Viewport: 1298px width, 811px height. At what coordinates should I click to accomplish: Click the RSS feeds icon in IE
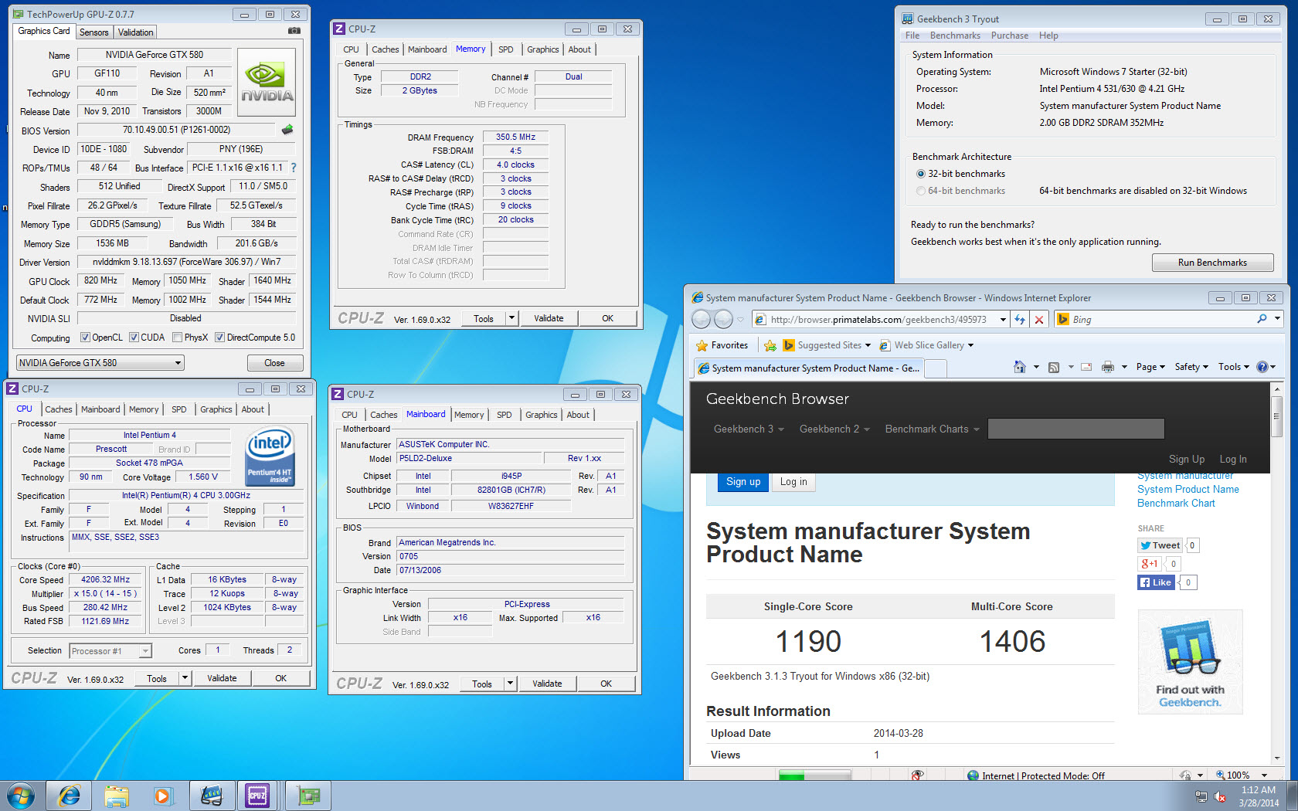click(1054, 368)
